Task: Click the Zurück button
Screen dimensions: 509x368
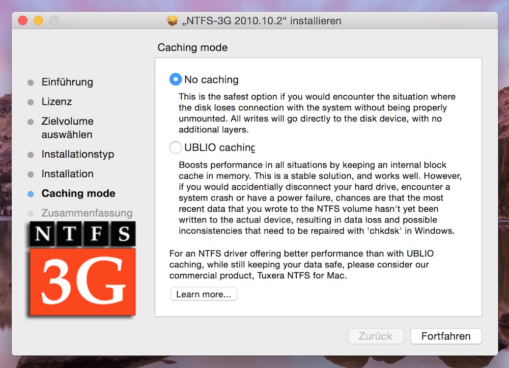Action: [x=376, y=336]
